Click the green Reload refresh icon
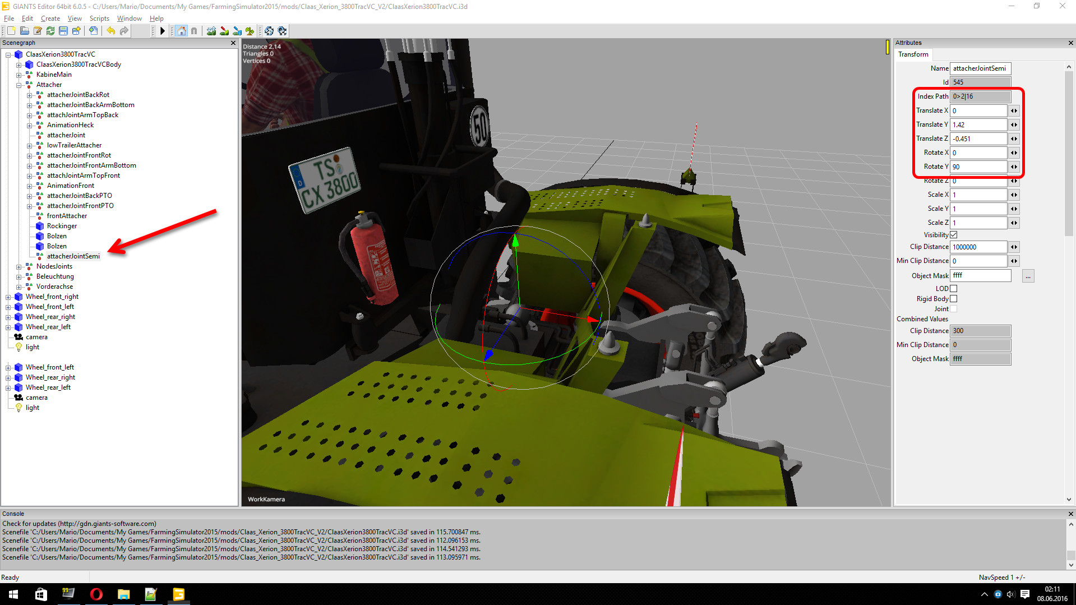This screenshot has width=1076, height=605. pyautogui.click(x=50, y=31)
